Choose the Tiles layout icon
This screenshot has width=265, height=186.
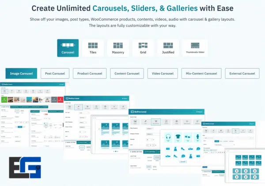[93, 48]
